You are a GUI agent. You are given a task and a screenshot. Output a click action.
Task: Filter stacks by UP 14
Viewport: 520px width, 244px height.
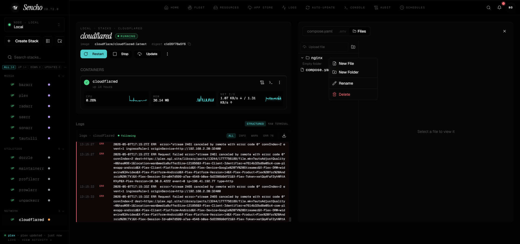pyautogui.click(x=22, y=67)
